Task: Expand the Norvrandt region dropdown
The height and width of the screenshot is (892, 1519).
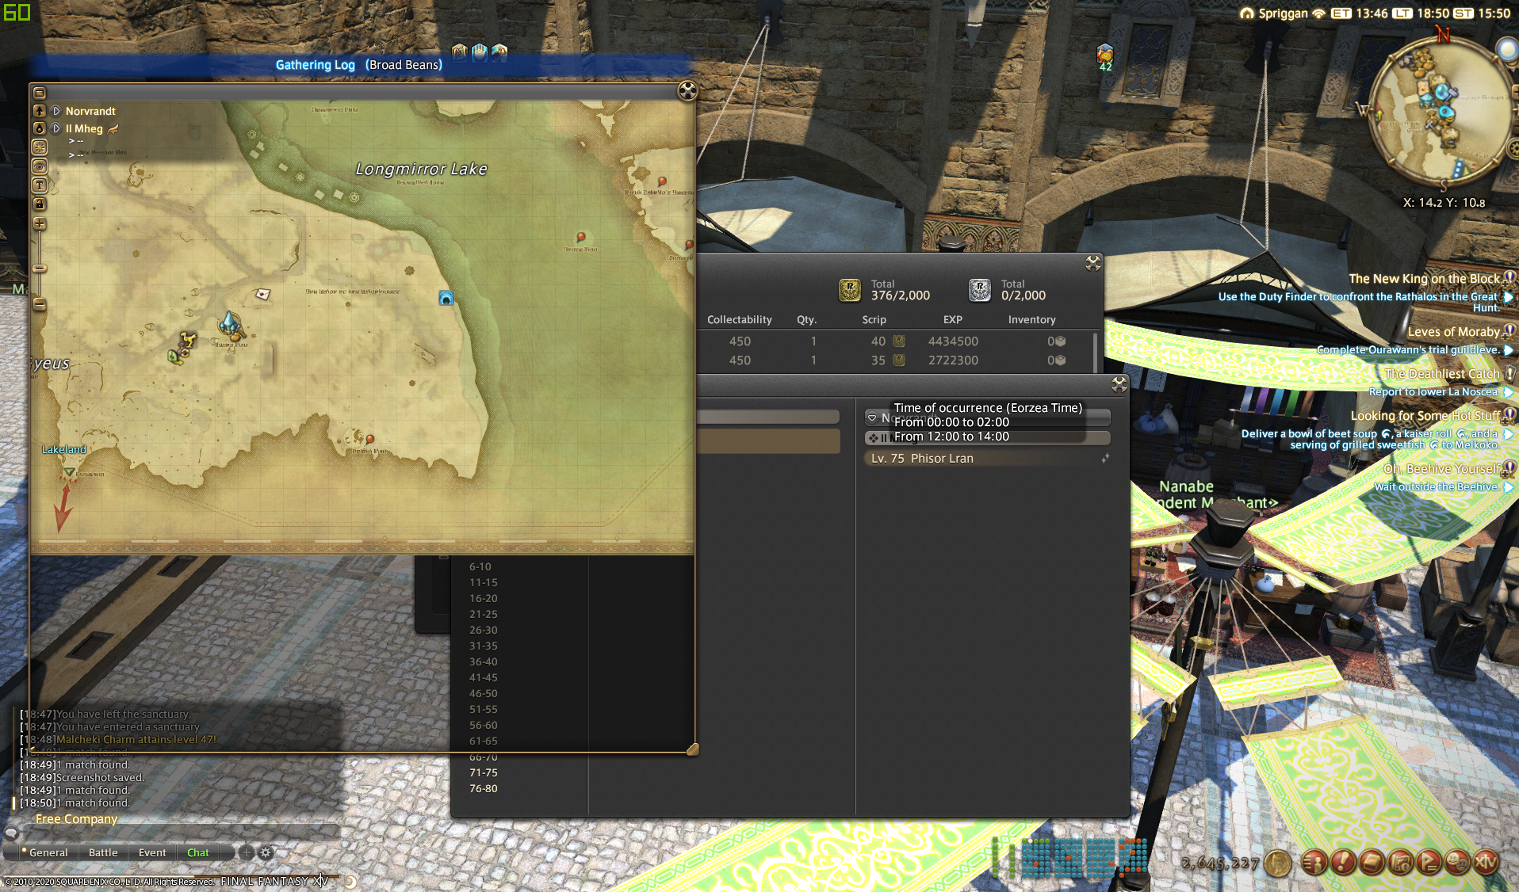Action: point(56,111)
